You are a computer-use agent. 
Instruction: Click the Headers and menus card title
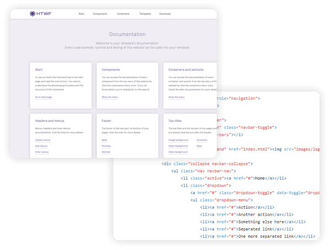tap(48, 120)
